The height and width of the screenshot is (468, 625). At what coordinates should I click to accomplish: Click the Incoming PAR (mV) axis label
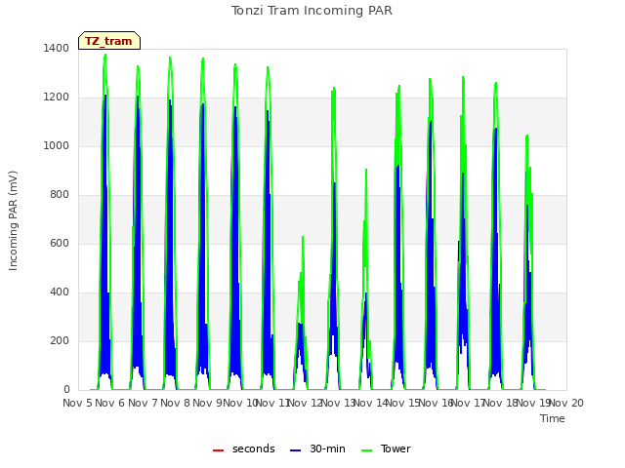[13, 220]
